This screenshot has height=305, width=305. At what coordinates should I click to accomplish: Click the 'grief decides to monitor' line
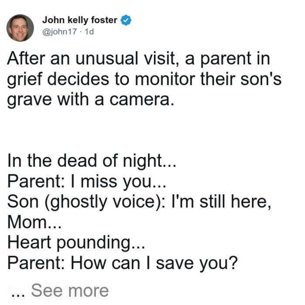point(144,79)
